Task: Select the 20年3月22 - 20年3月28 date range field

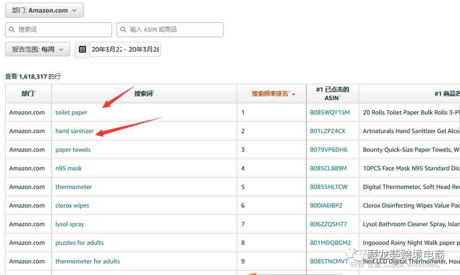Action: (x=125, y=49)
